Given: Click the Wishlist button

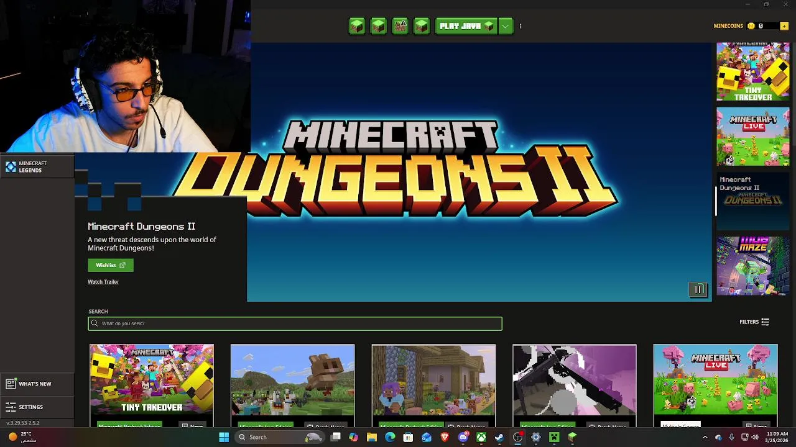Looking at the screenshot, I should (110, 265).
